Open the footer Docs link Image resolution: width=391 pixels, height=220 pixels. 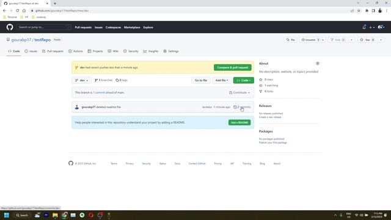tap(177, 164)
